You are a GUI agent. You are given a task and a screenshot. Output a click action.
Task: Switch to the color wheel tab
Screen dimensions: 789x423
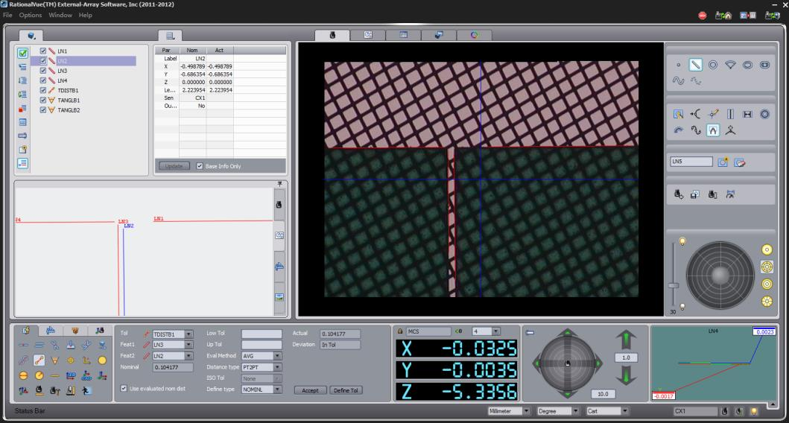(x=474, y=35)
